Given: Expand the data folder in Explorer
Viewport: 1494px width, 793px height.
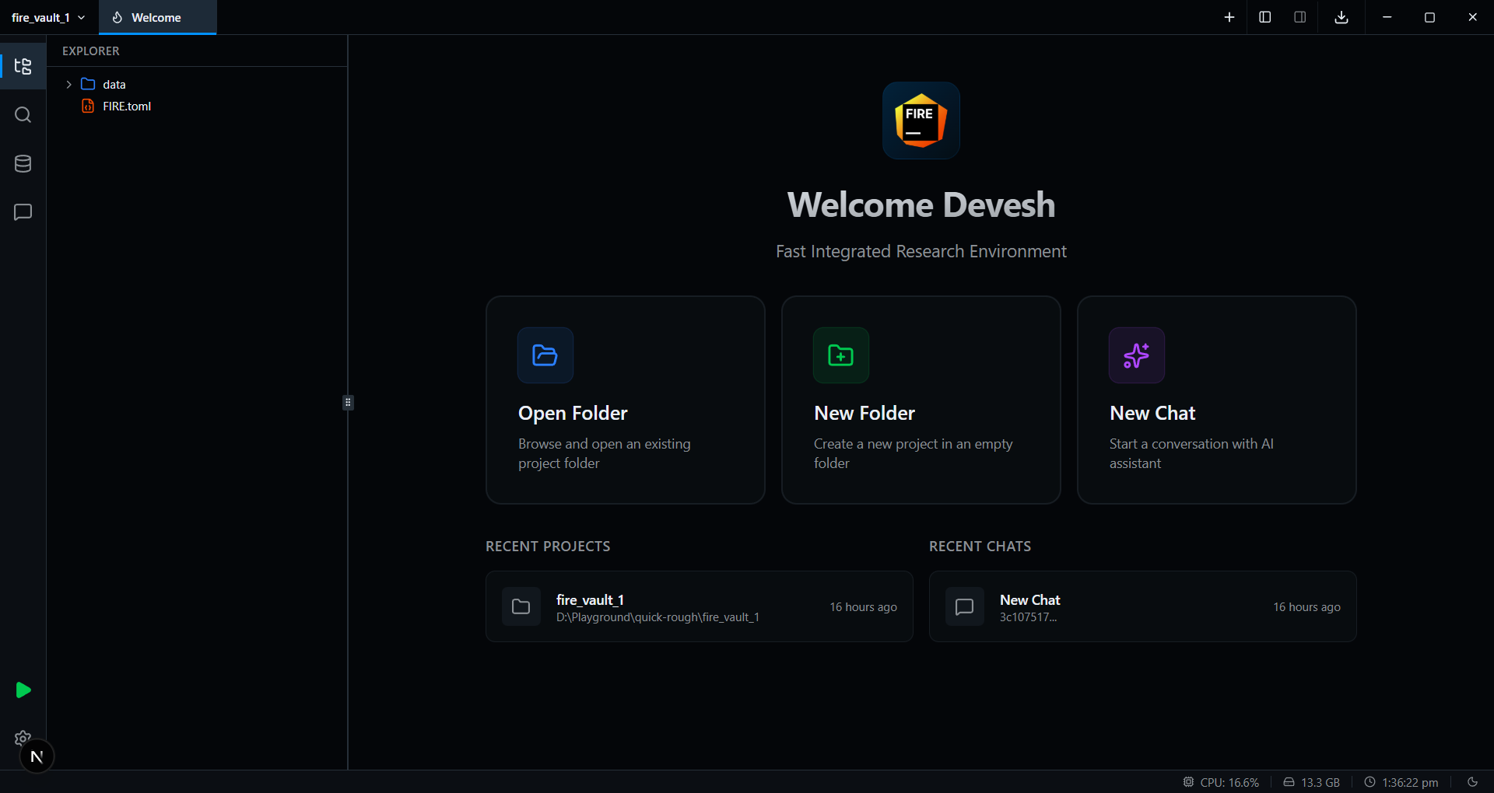Looking at the screenshot, I should tap(68, 84).
